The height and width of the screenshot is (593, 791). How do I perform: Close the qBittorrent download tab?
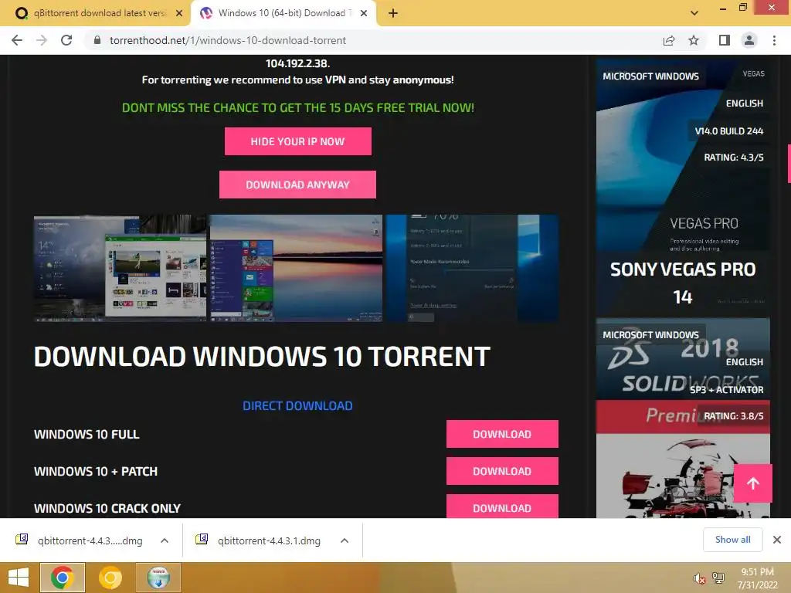click(179, 13)
